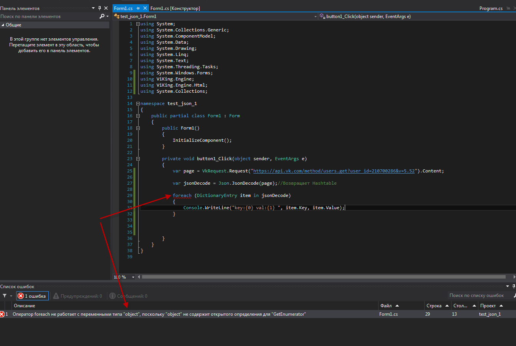Collapse the using directives block at line 1
This screenshot has width=516, height=346.
(138, 24)
